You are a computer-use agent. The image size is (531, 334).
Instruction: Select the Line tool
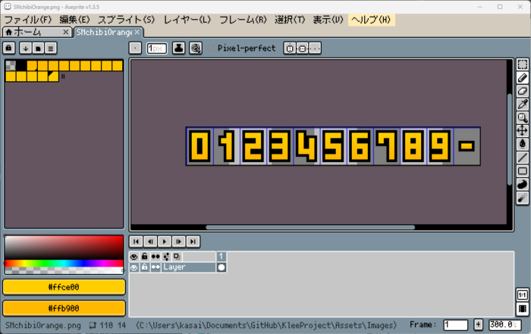(x=522, y=157)
